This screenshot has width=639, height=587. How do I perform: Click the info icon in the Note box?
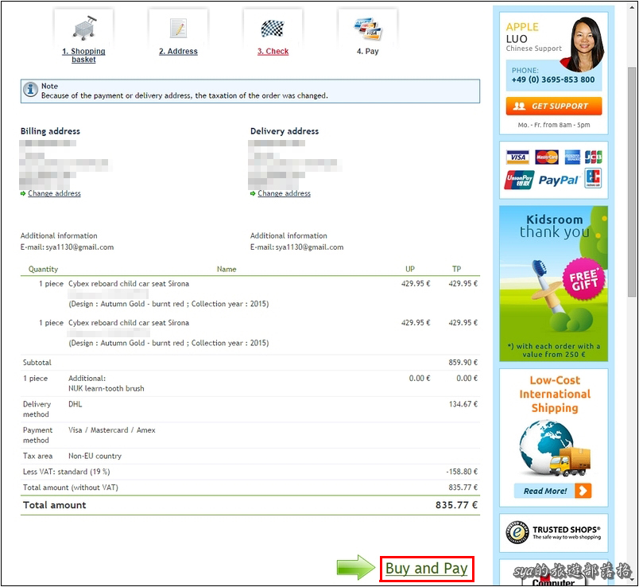(x=30, y=89)
